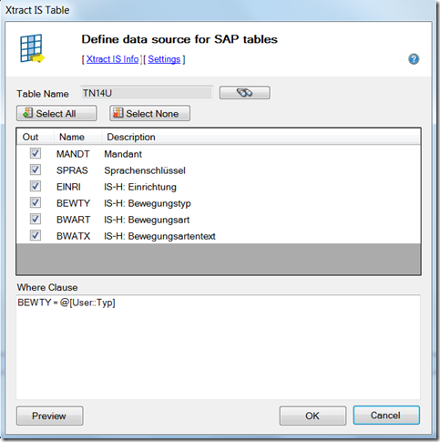This screenshot has height=442, width=440.
Task: Select the BEWTY field name
Action: (x=73, y=203)
